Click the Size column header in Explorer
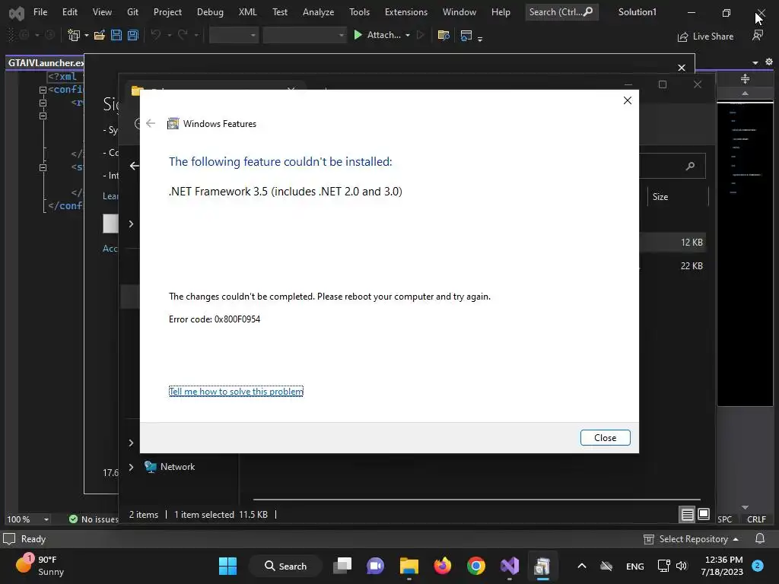Viewport: 779px width, 584px height. coord(660,197)
